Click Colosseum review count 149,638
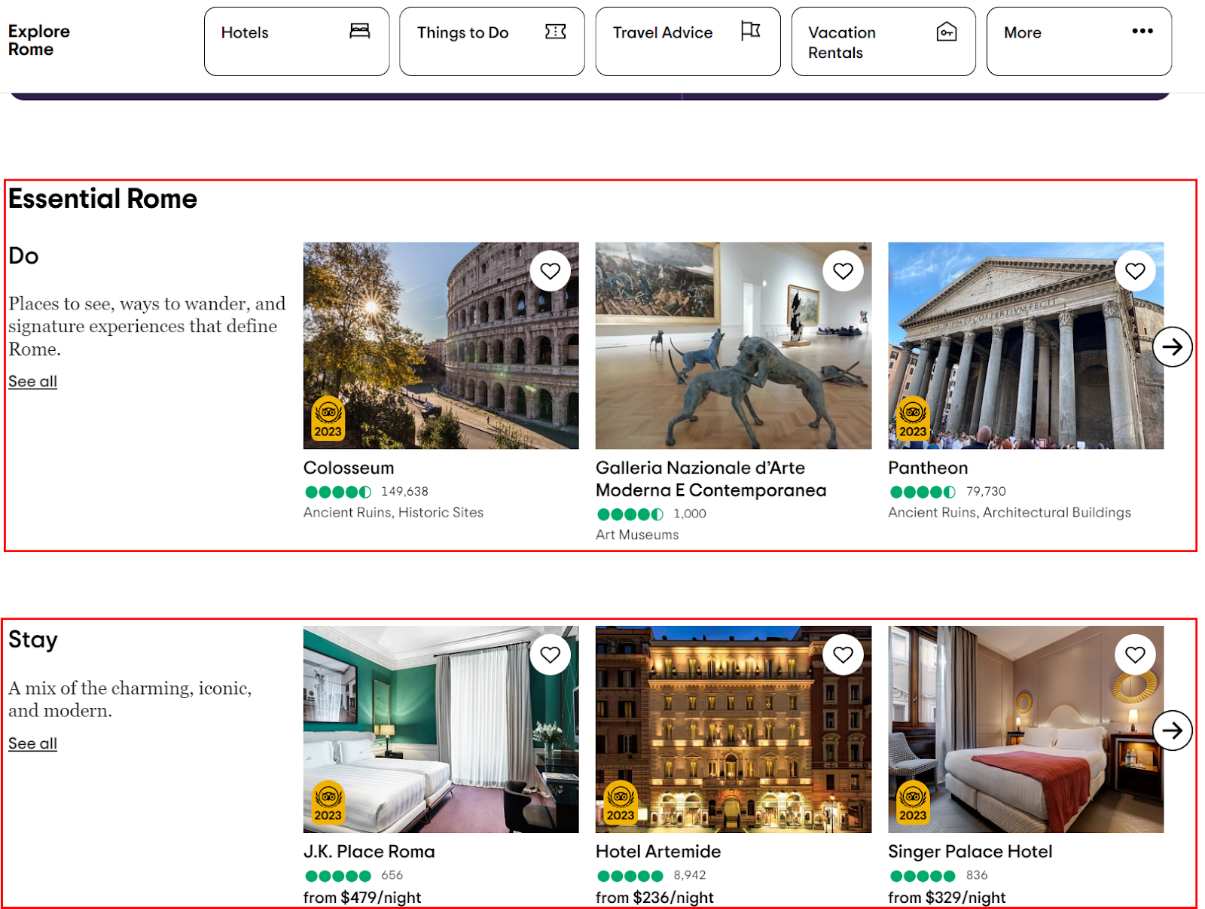Image resolution: width=1205 pixels, height=909 pixels. [x=404, y=492]
